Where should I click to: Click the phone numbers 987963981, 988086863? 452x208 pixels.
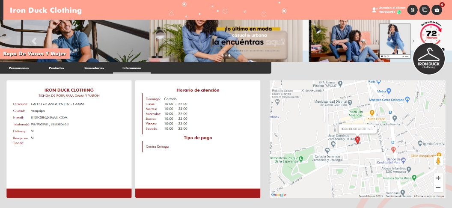click(x=50, y=125)
